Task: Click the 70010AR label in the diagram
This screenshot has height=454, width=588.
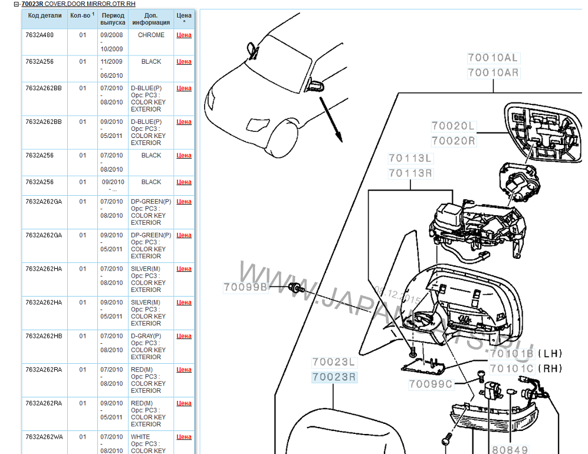Action: pyautogui.click(x=493, y=73)
